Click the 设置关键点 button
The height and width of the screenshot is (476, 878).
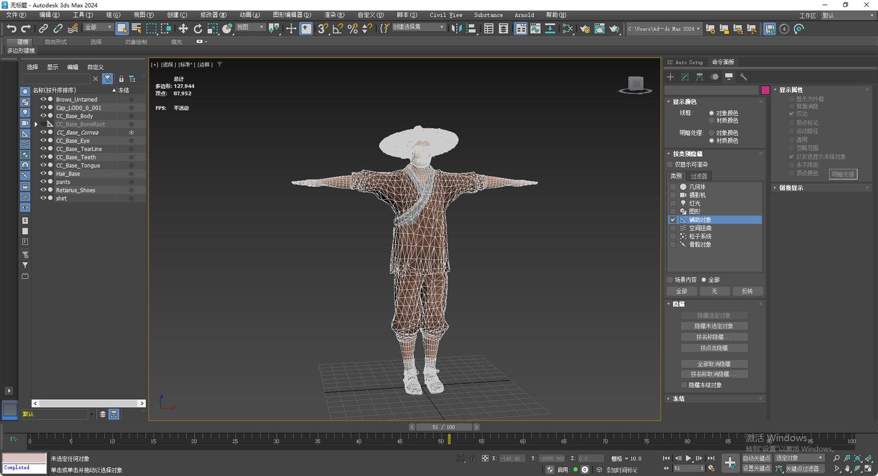(757, 468)
